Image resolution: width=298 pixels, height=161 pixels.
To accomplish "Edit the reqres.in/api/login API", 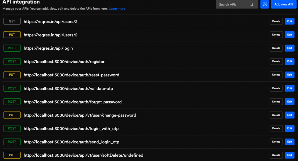I will click(x=290, y=48).
